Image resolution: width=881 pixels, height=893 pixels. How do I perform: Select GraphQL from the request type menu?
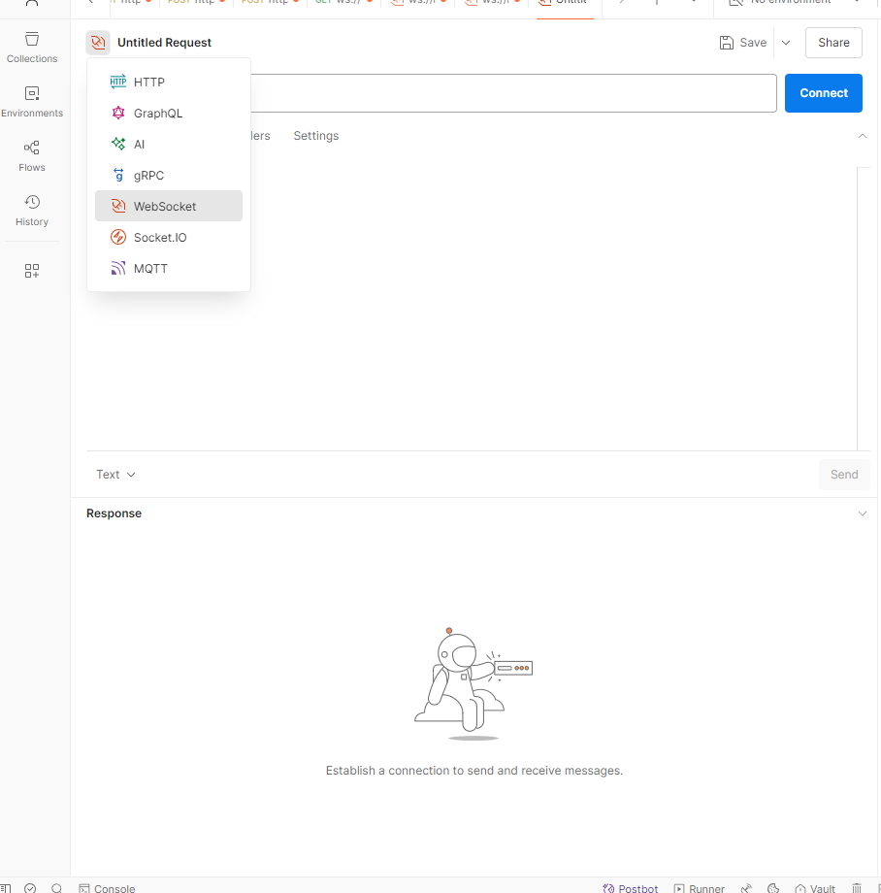169,113
